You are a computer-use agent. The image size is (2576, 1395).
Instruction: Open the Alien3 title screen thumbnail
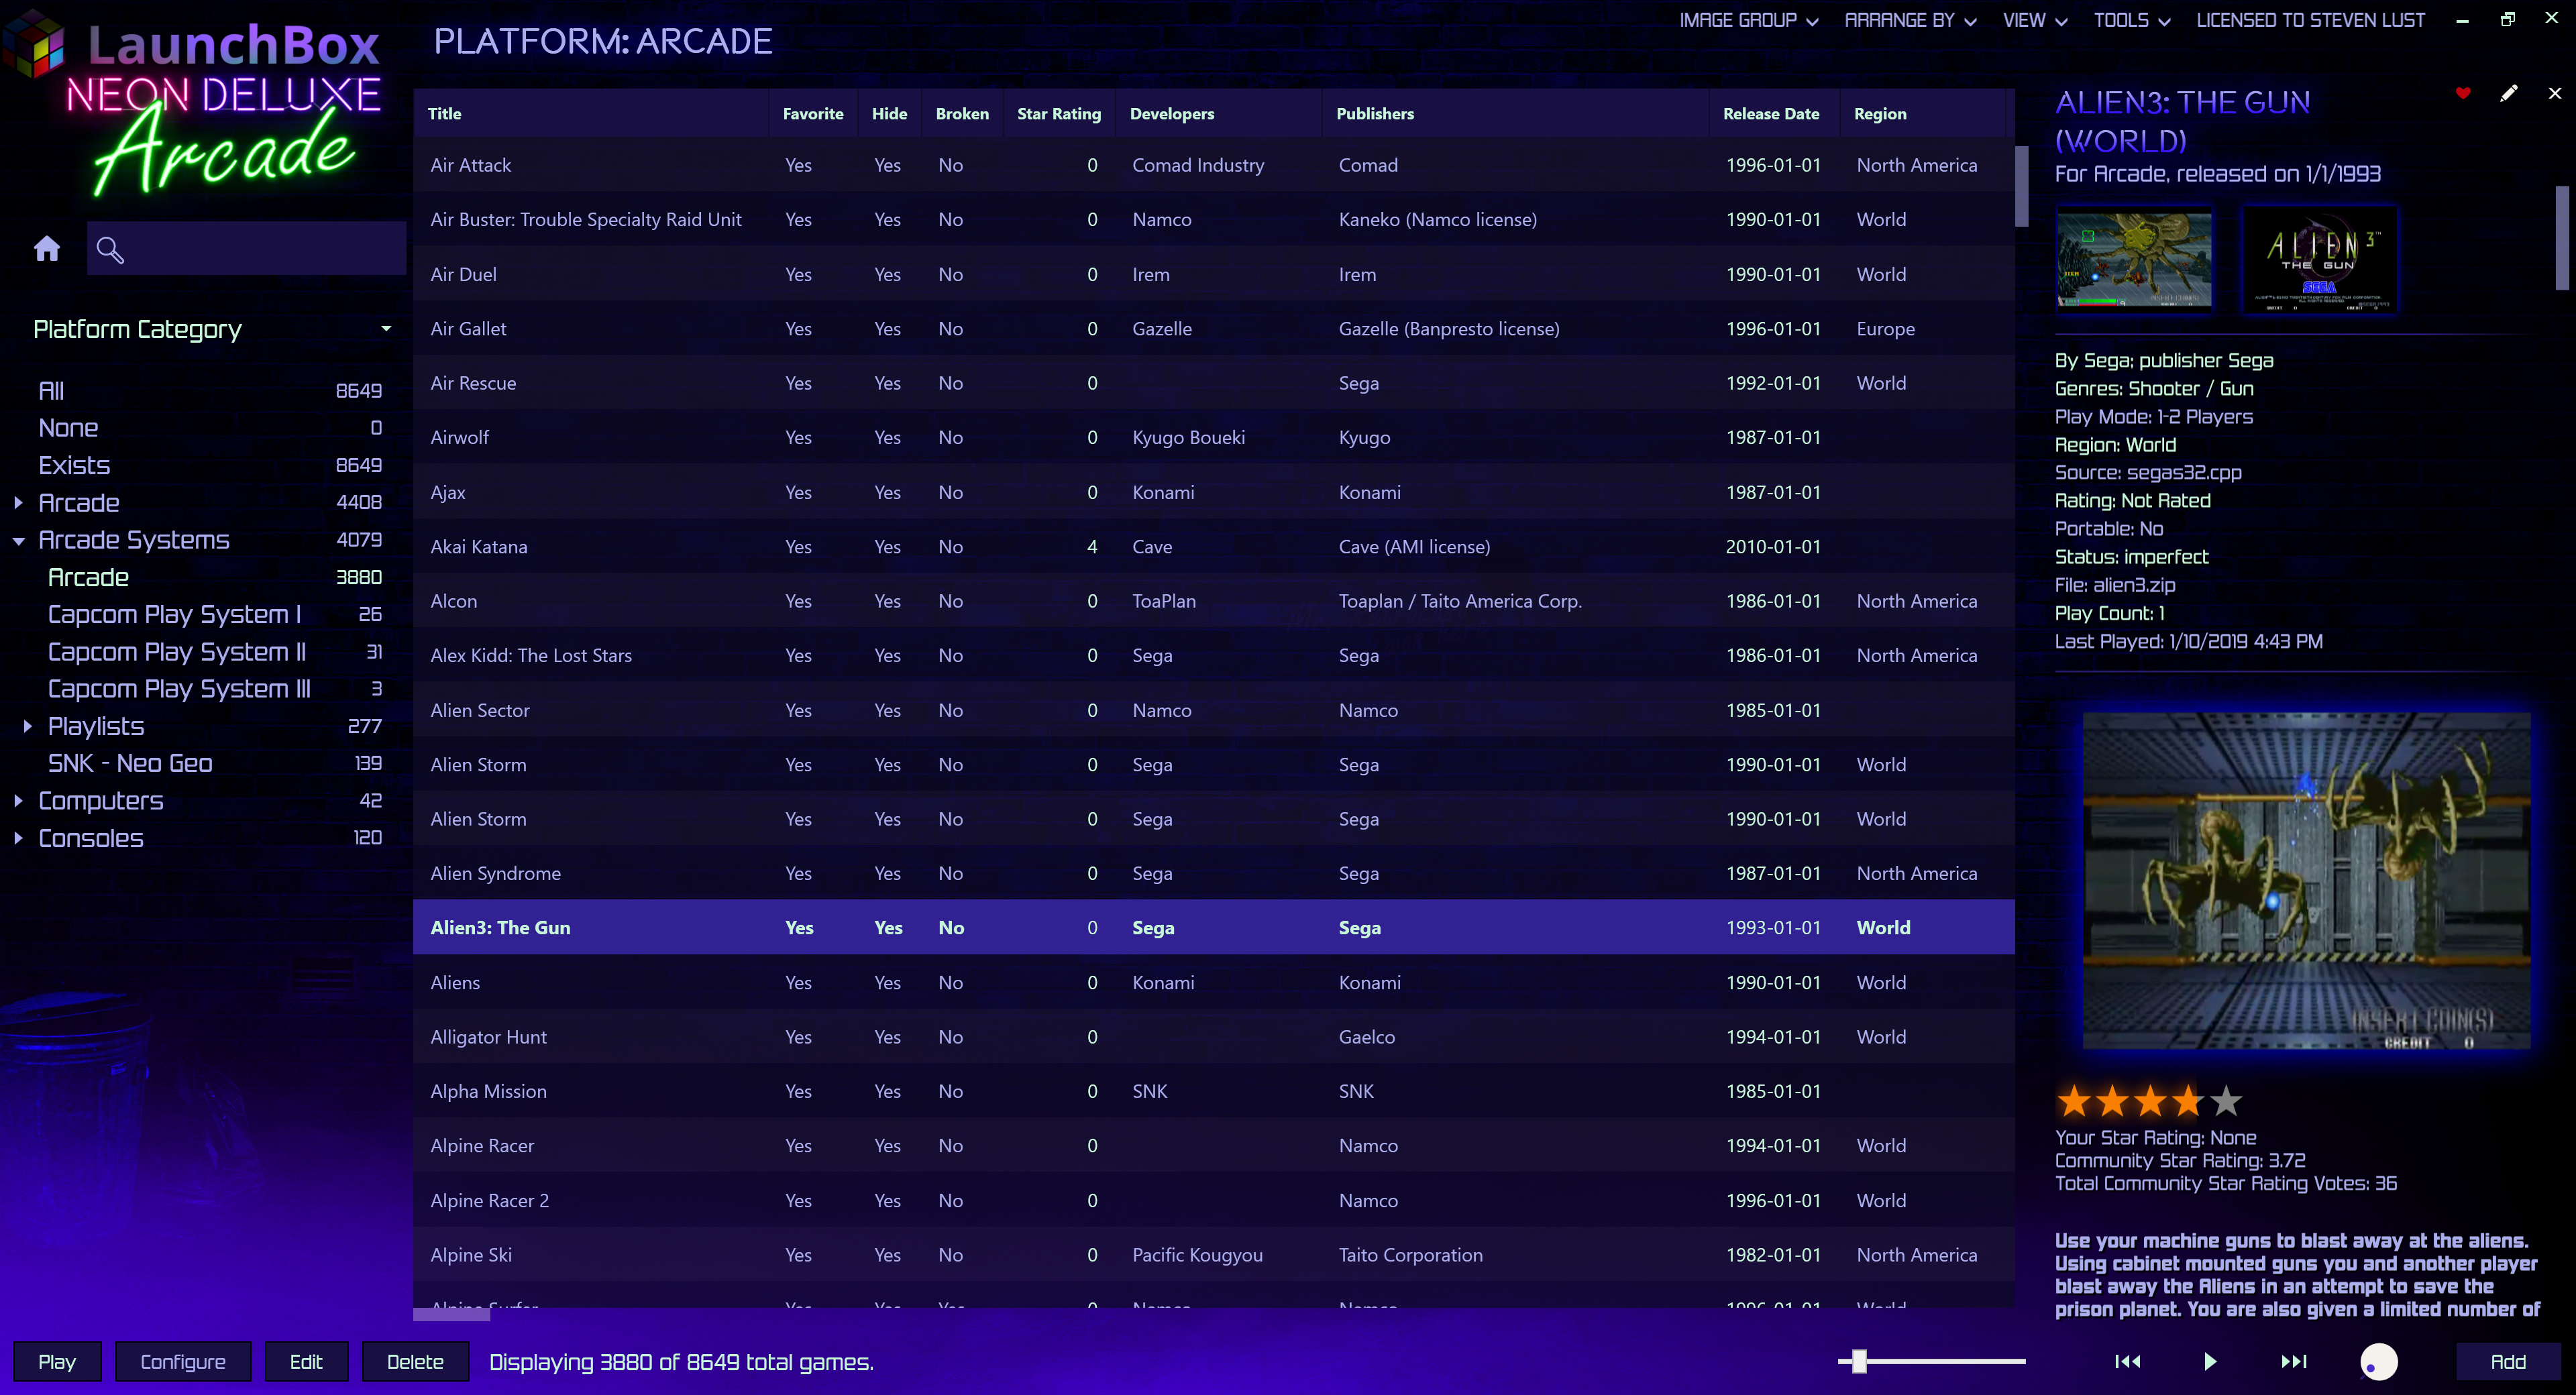(x=2319, y=260)
